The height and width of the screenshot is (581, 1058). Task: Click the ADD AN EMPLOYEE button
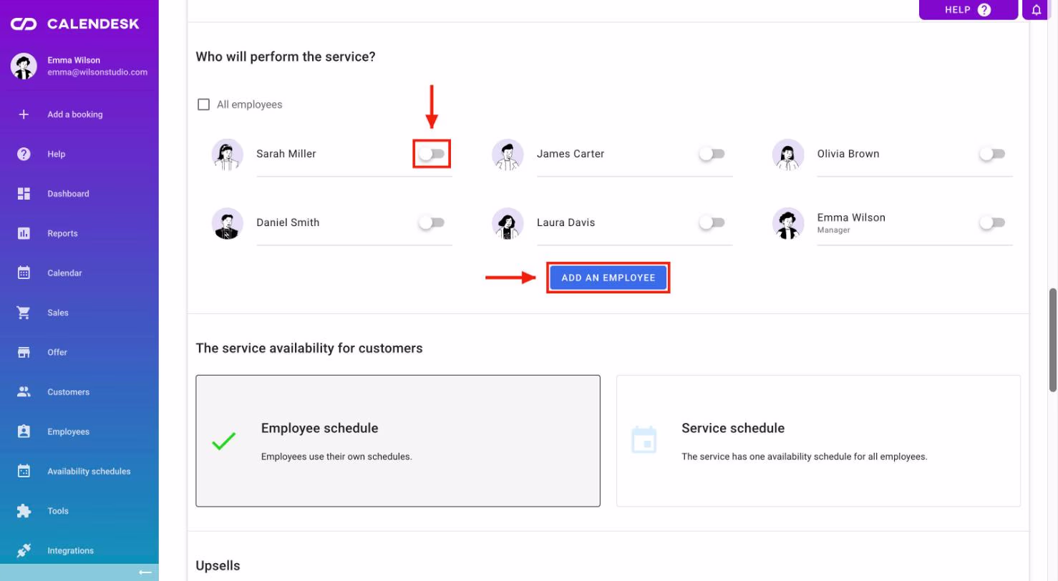608,278
